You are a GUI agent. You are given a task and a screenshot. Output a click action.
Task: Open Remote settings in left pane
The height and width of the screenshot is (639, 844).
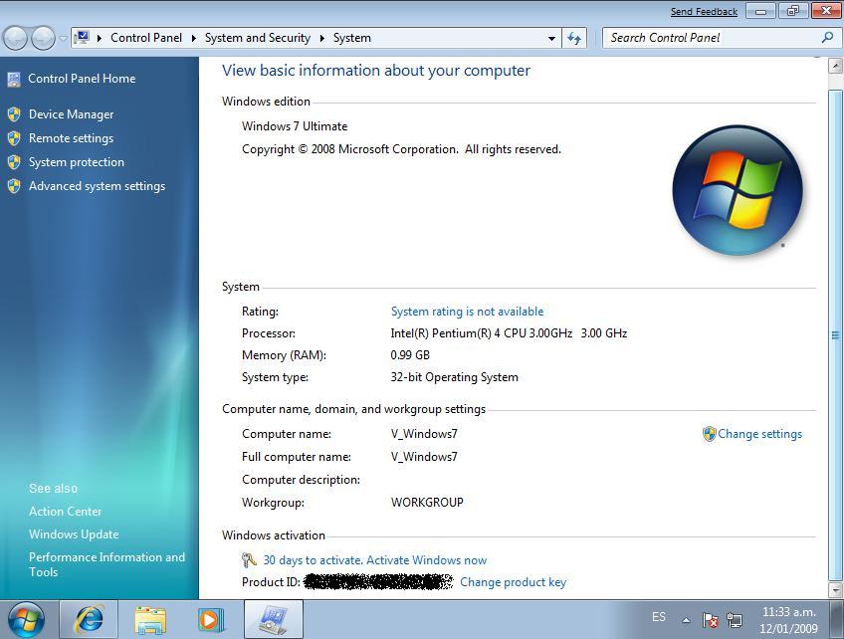(71, 138)
